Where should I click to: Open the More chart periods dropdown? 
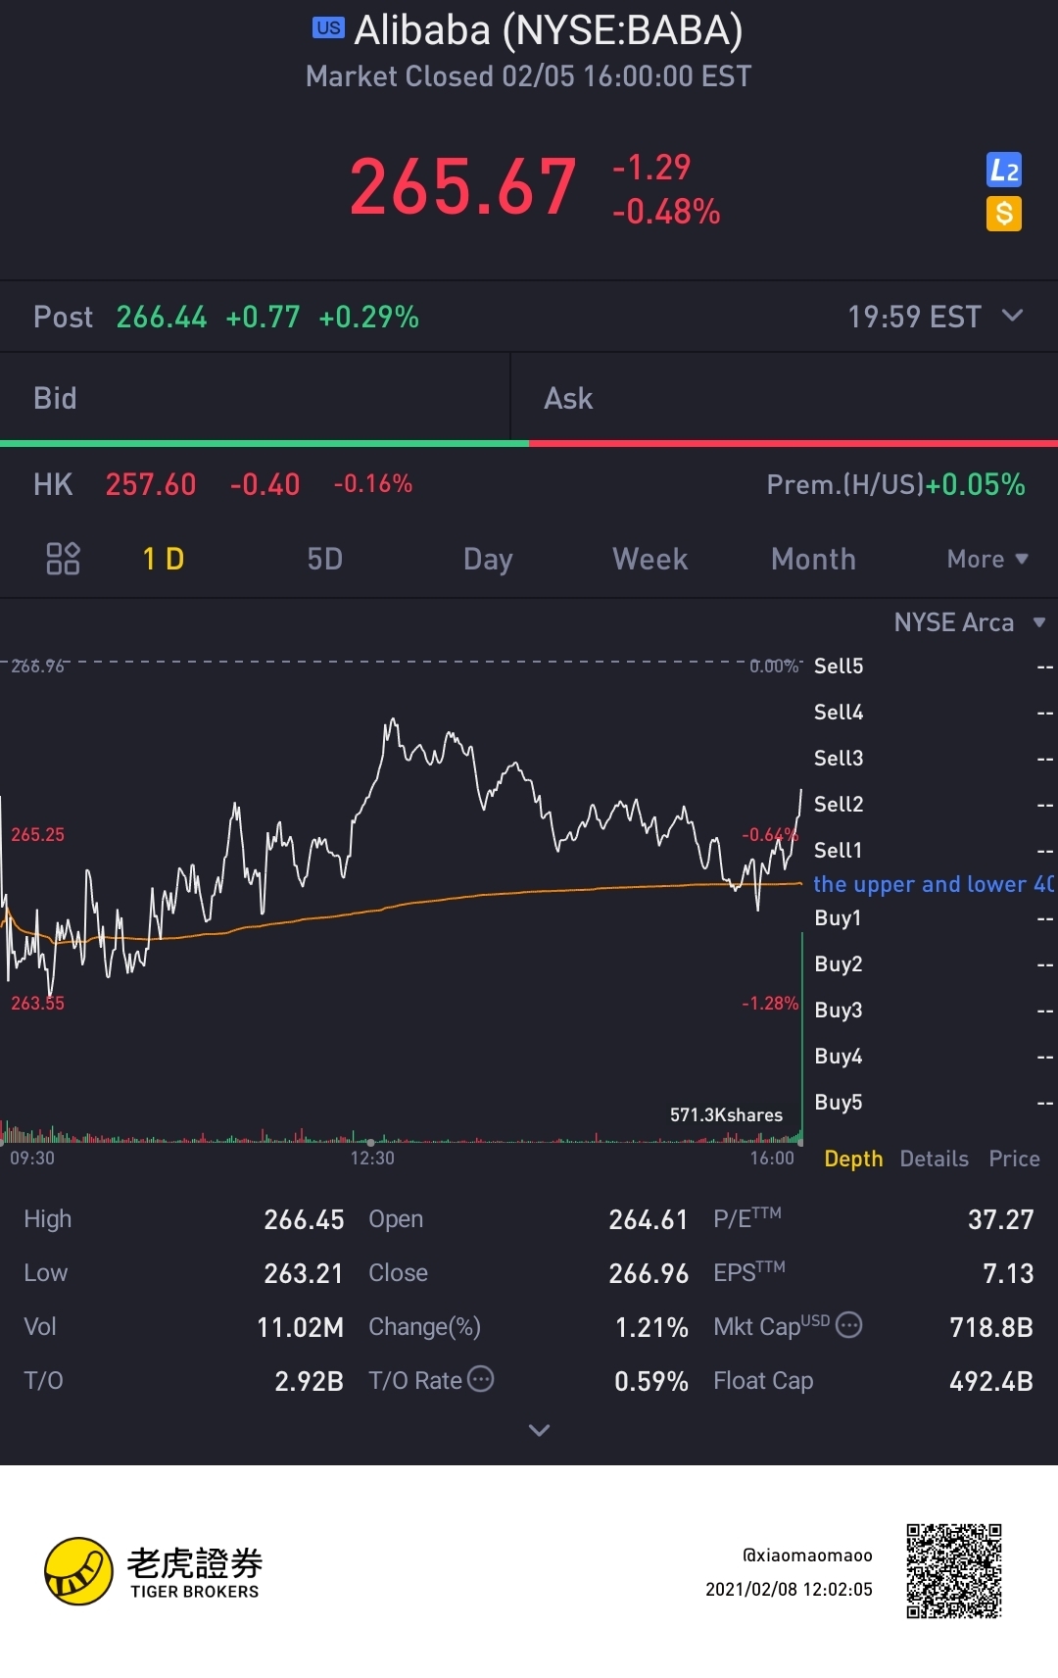pos(986,559)
